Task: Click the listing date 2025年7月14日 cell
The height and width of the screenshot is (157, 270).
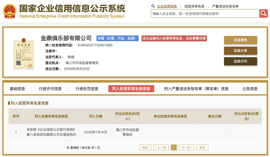Action: click(96, 132)
